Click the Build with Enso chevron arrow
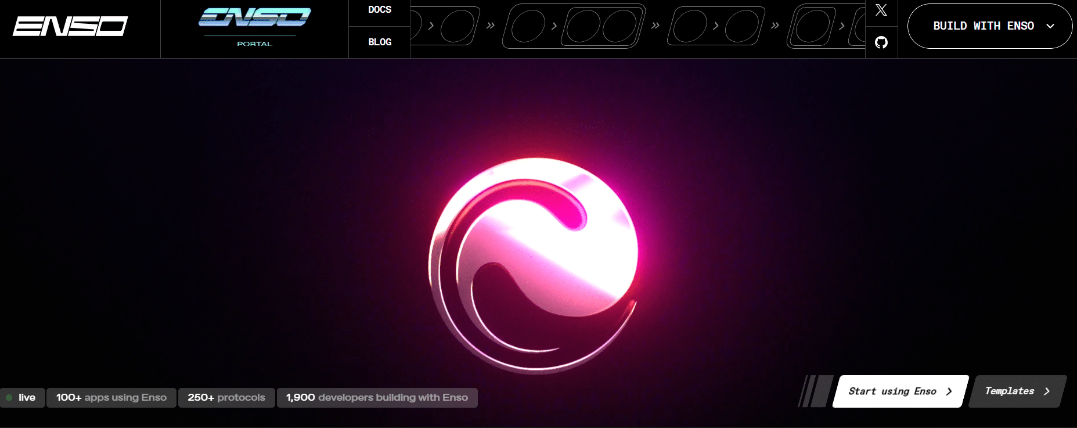Image resolution: width=1077 pixels, height=428 pixels. tap(1050, 26)
